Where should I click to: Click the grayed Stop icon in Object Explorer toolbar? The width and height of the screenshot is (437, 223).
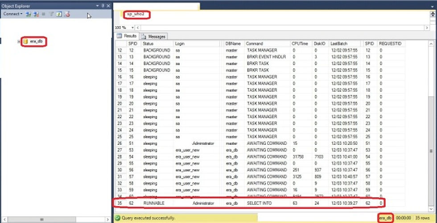click(44, 14)
